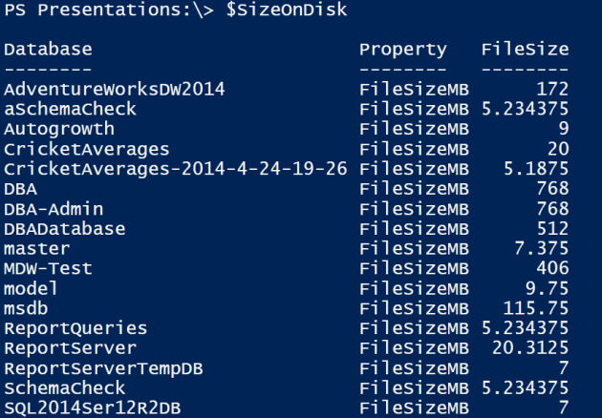Click the MDW-Test database name
The image size is (602, 418).
coord(48,268)
